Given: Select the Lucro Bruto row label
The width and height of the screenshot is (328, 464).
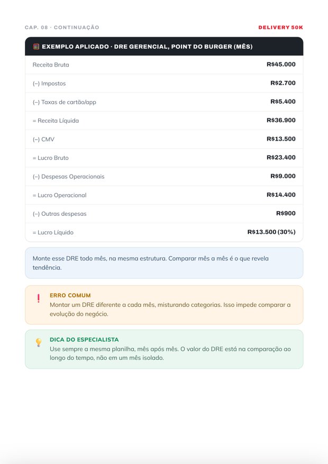Looking at the screenshot, I should 51,158.
